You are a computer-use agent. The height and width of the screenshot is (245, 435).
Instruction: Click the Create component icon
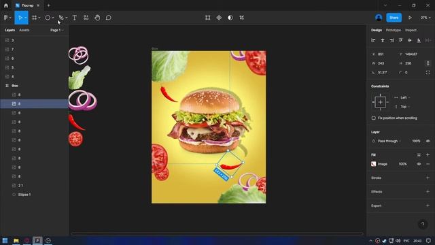point(219,18)
